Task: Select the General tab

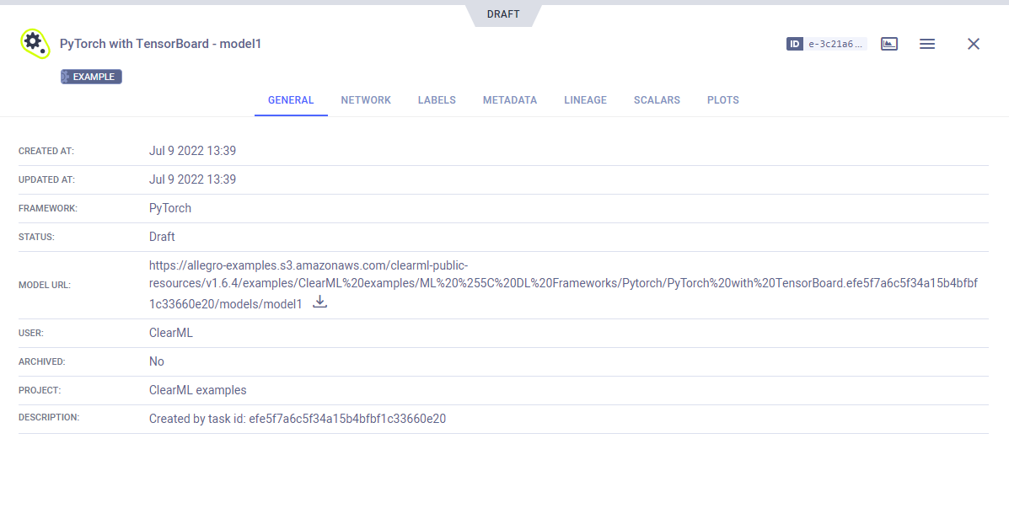Action: (291, 100)
